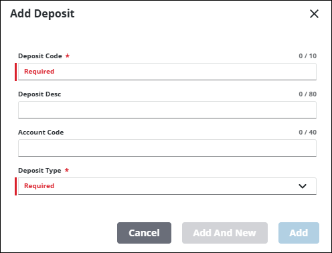The image size is (332, 253).
Task: Open the Deposit Type combo box
Action: (x=167, y=186)
